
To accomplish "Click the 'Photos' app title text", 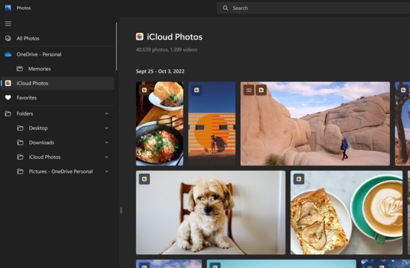I will click(24, 8).
